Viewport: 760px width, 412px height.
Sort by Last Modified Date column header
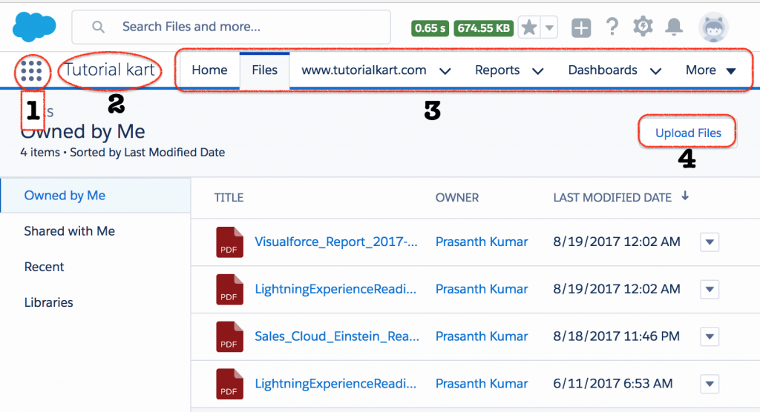[x=612, y=197]
